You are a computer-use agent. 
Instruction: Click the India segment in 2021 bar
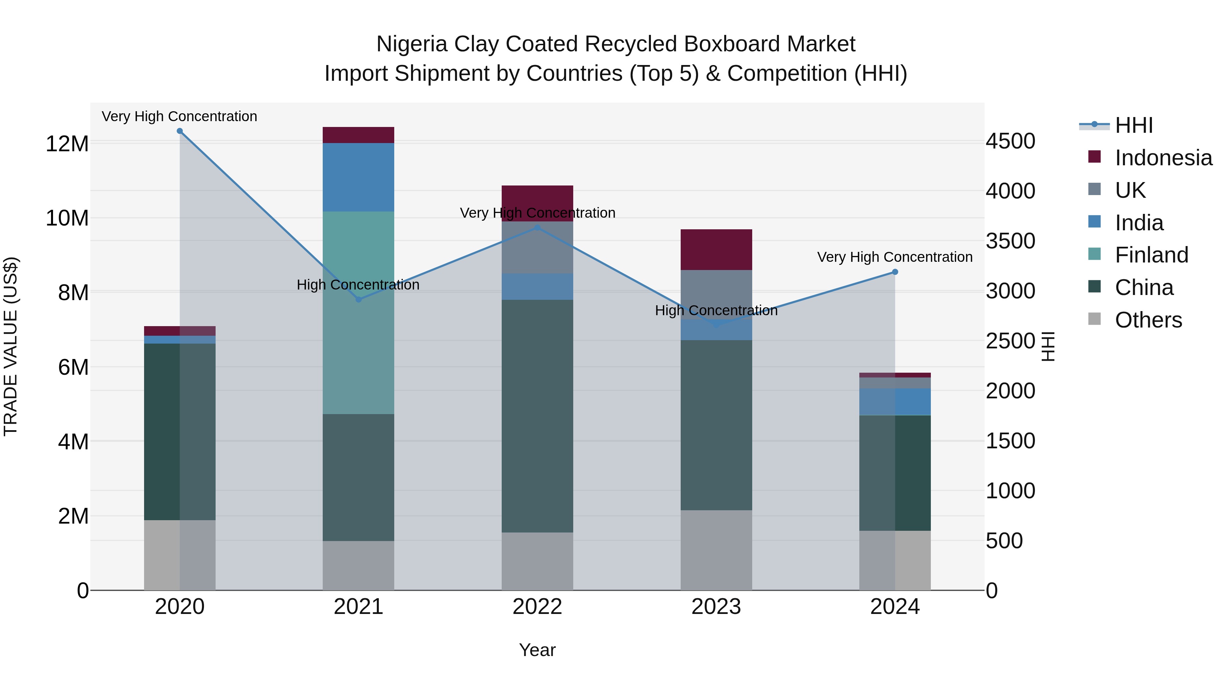tap(359, 177)
